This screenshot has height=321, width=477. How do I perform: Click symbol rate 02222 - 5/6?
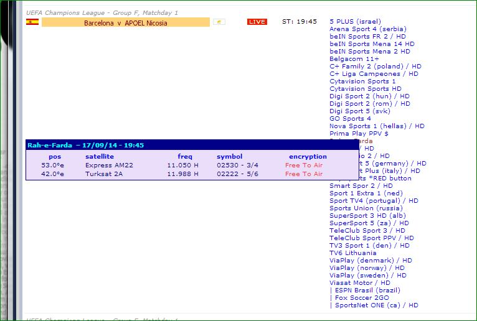(x=238, y=174)
